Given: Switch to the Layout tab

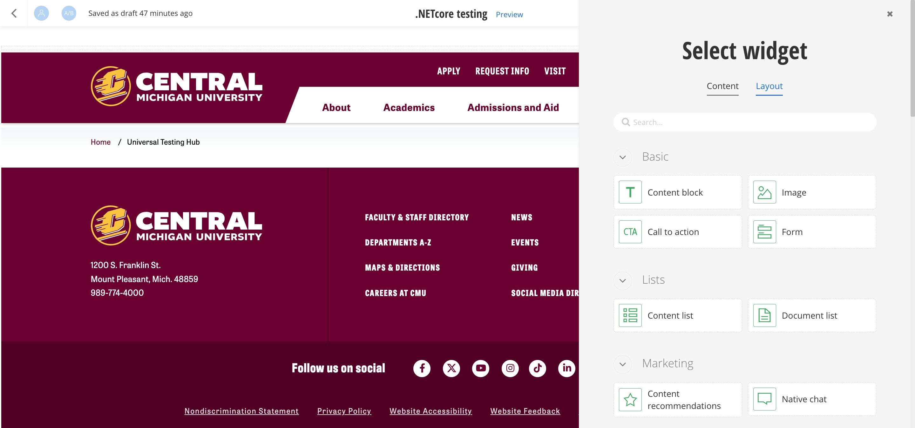Looking at the screenshot, I should (x=769, y=86).
